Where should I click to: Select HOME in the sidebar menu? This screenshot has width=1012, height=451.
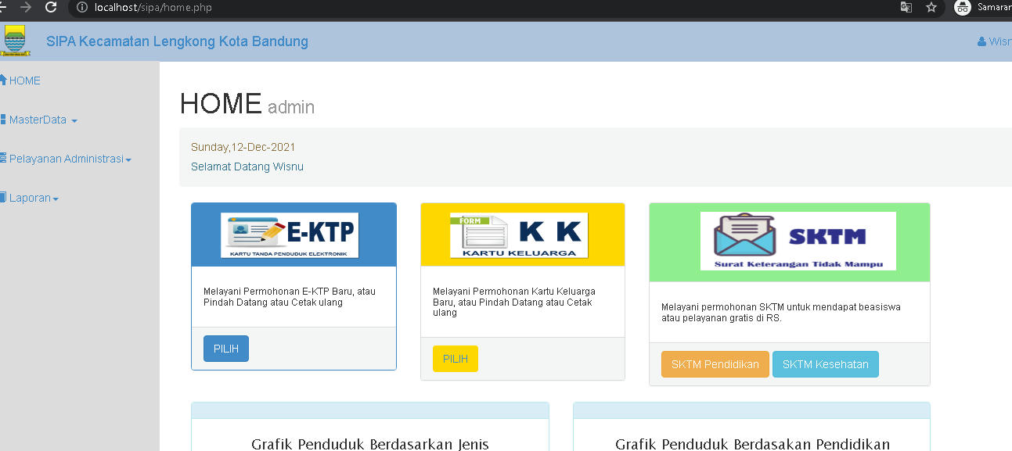[x=23, y=80]
